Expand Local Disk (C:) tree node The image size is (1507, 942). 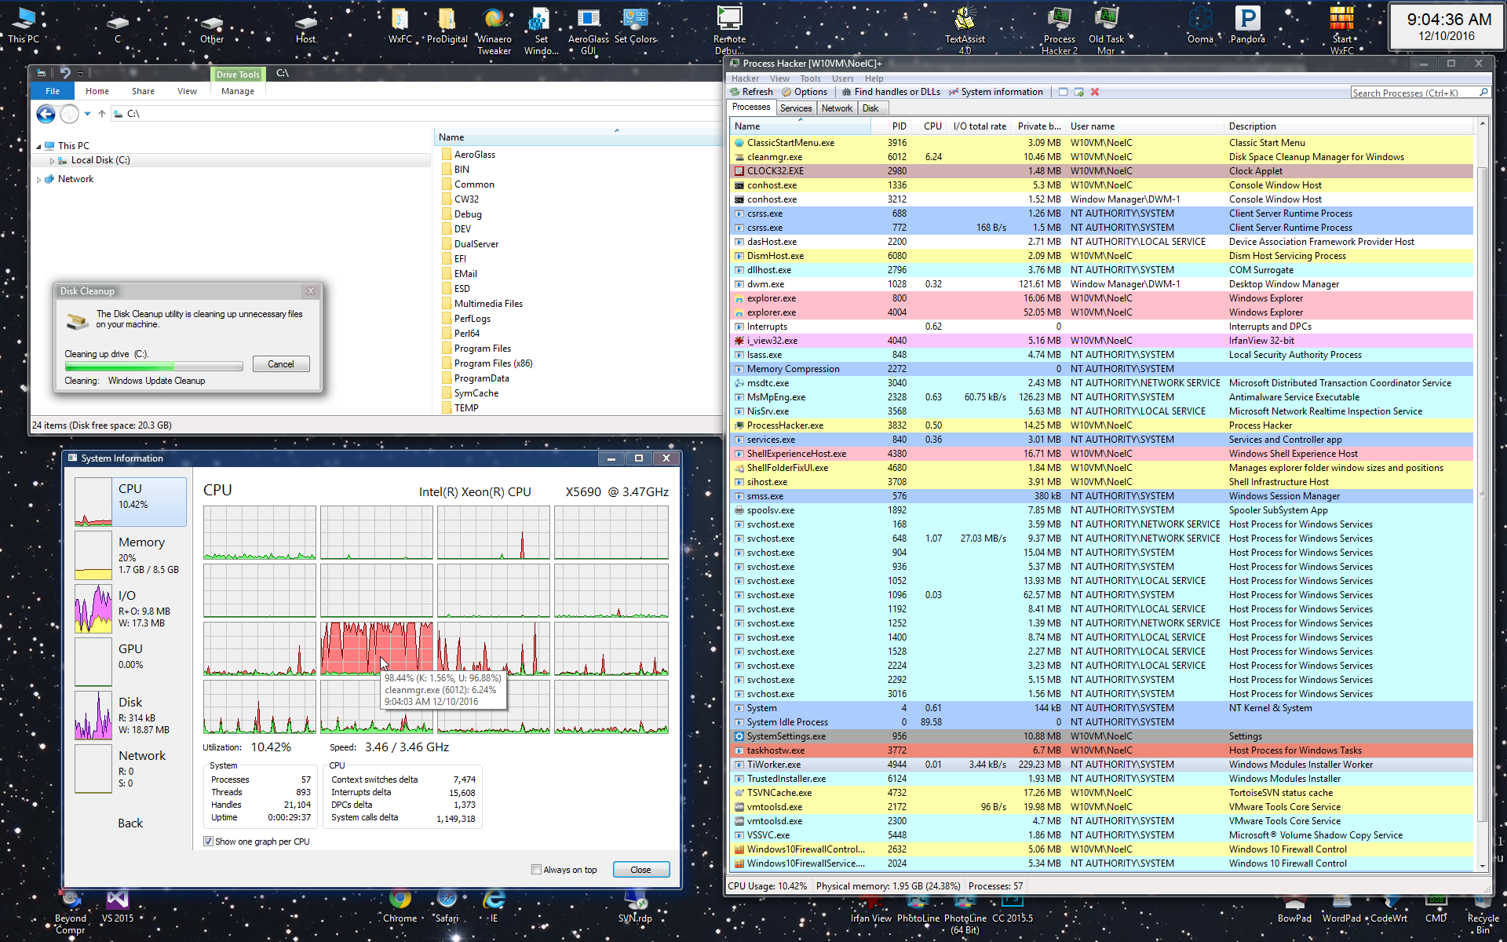point(52,160)
